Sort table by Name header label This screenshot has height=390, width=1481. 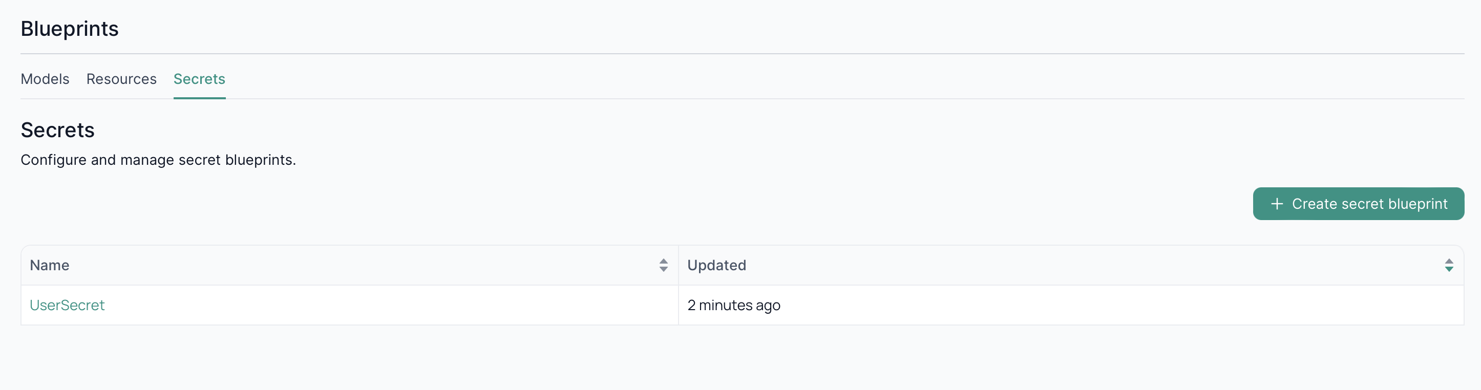[50, 265]
